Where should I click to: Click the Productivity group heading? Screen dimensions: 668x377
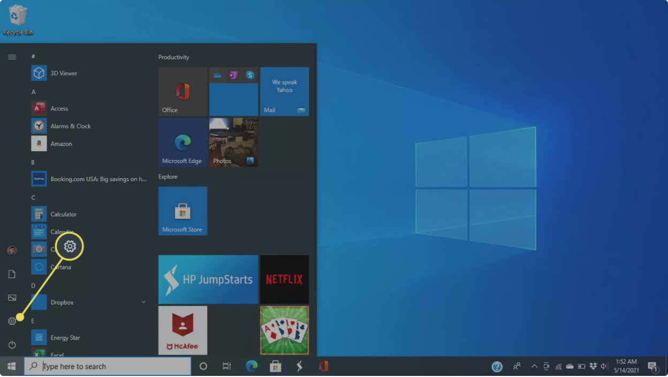tap(174, 57)
